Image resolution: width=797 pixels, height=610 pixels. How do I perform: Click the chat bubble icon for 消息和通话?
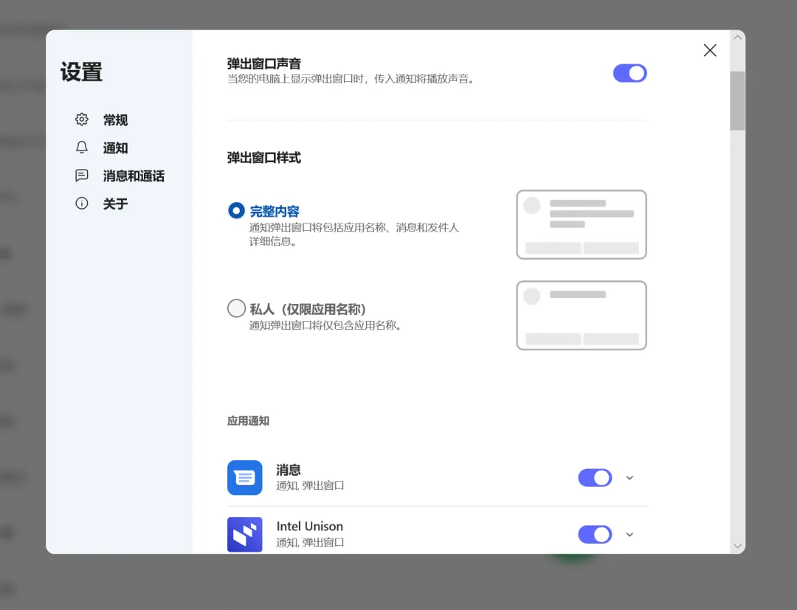click(x=82, y=176)
